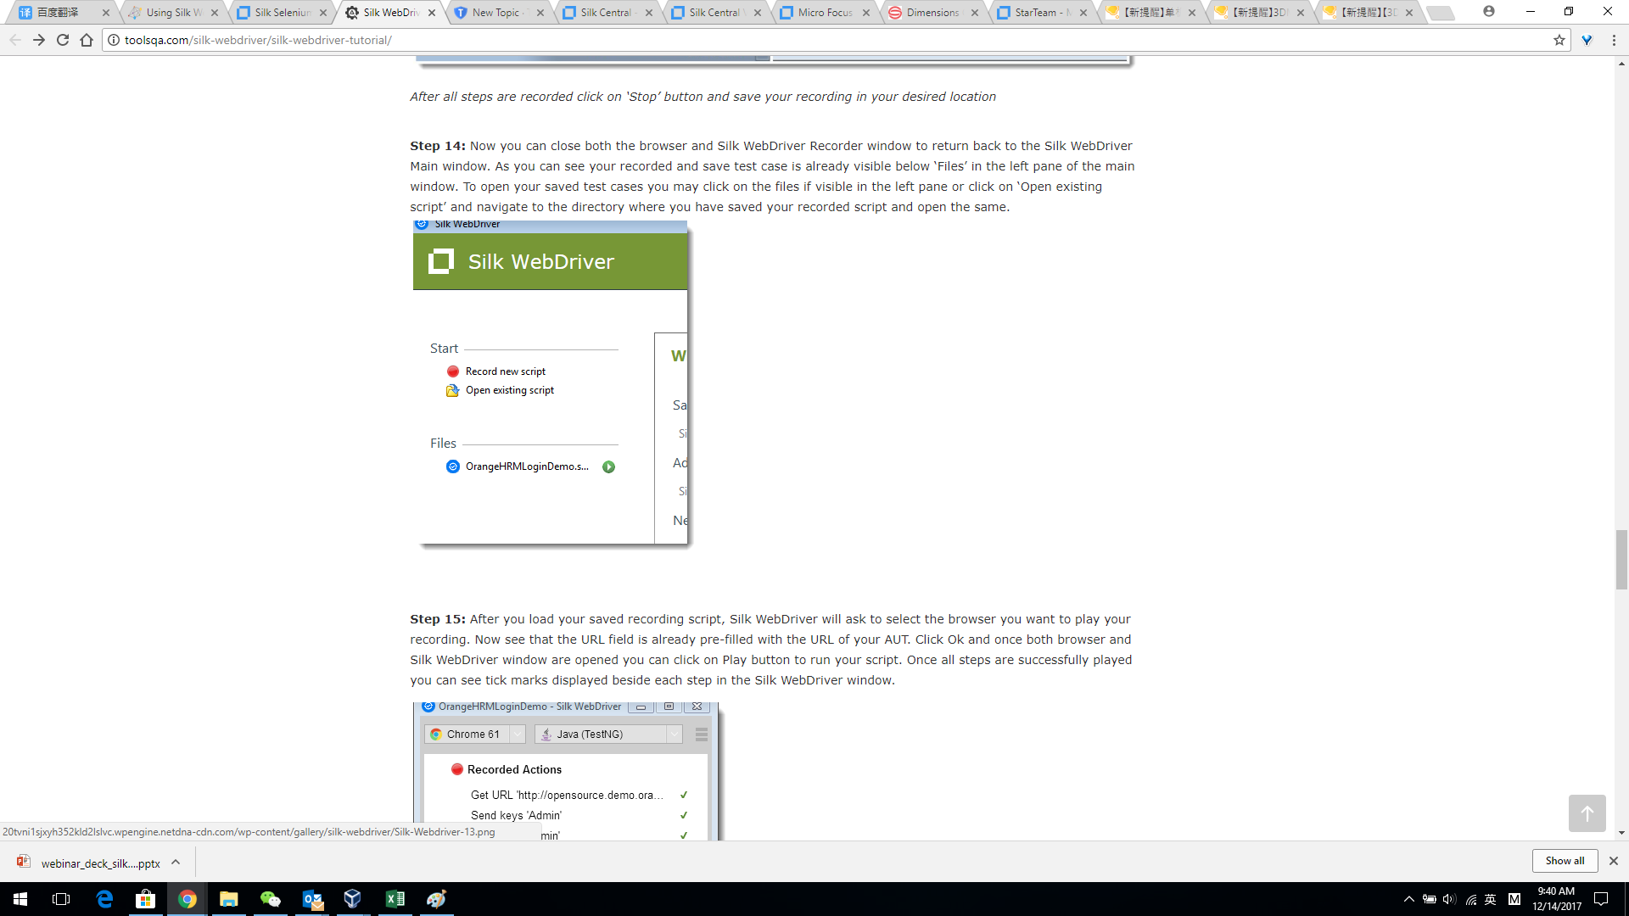This screenshot has height=916, width=1629.
Task: Switch to the StarTeam tab
Action: pyautogui.click(x=1042, y=13)
